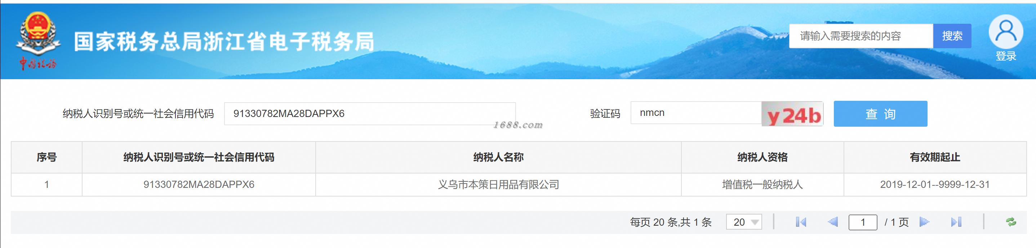This screenshot has width=1036, height=248.
Task: Click the 有效期起止 column header
Action: 935,157
